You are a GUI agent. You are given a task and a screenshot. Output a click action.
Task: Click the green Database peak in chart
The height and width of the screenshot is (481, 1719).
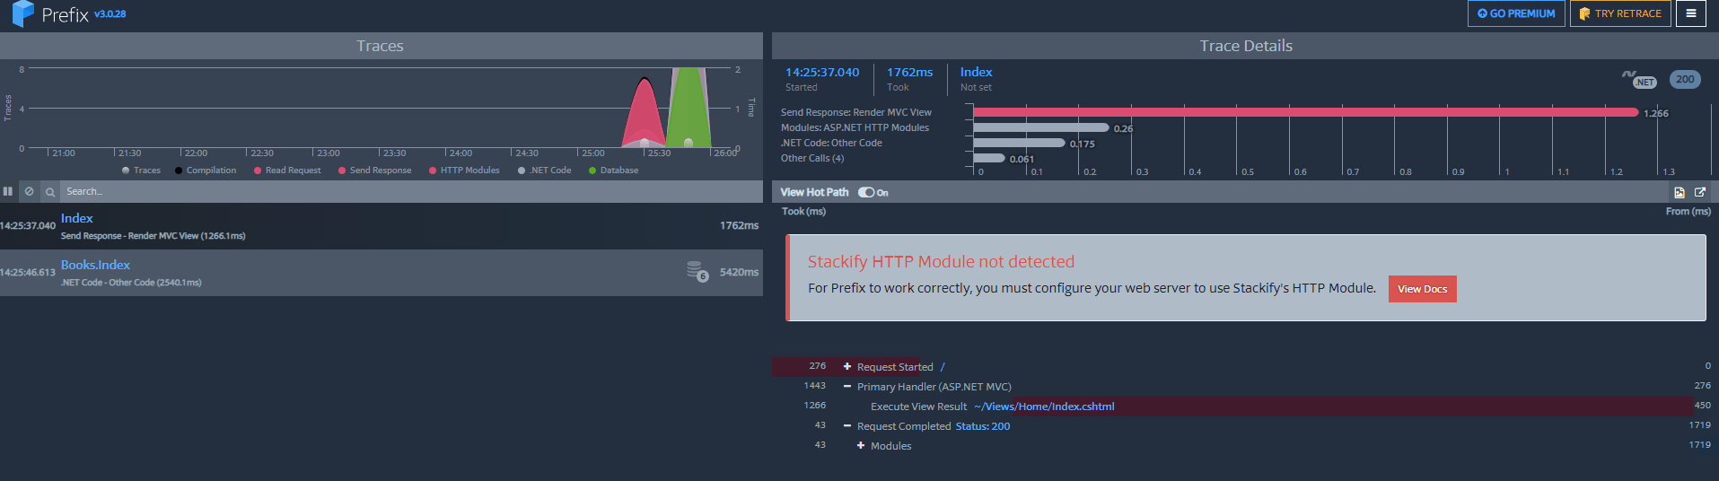688,108
